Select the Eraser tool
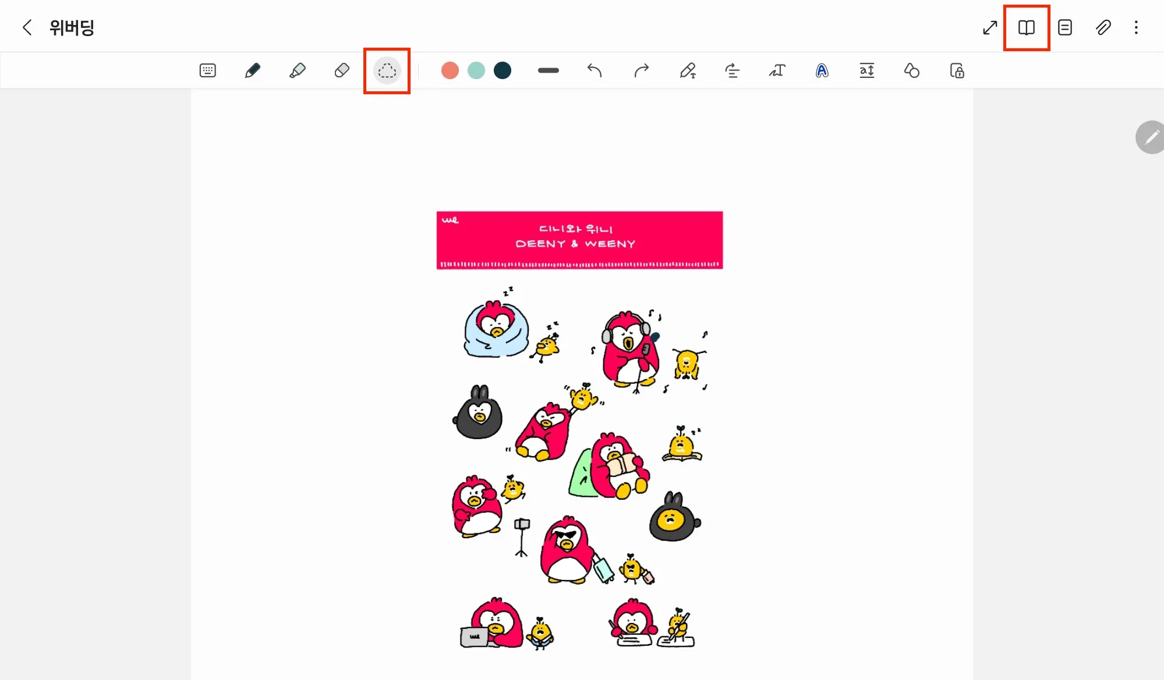Image resolution: width=1164 pixels, height=680 pixels. pos(342,70)
